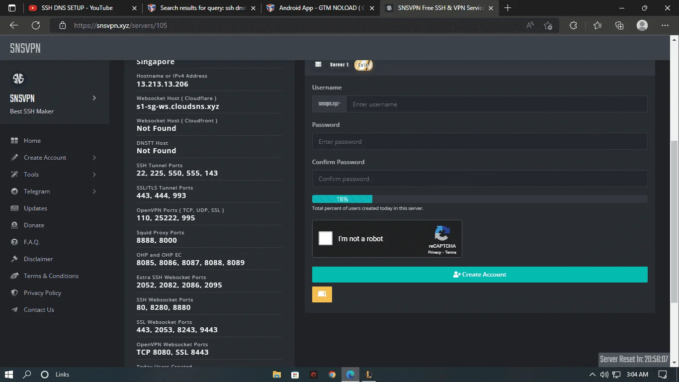Click the Updates calendar icon
679x382 pixels.
(14, 208)
